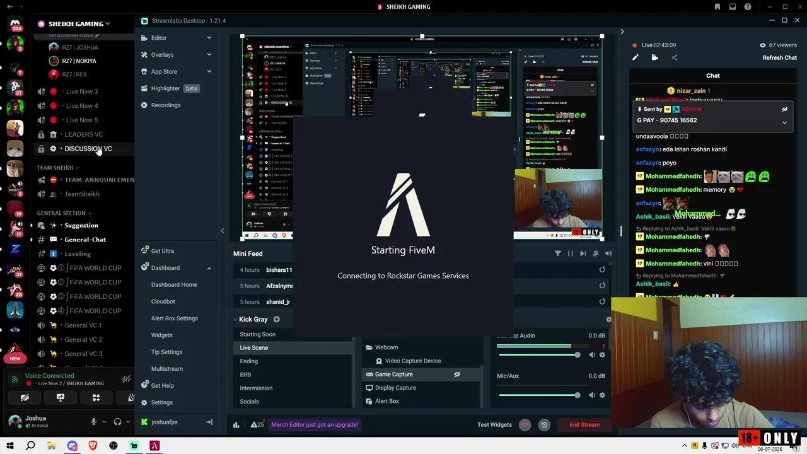This screenshot has width=807, height=454.
Task: Click the chat edit pencil icon
Action: pos(636,57)
